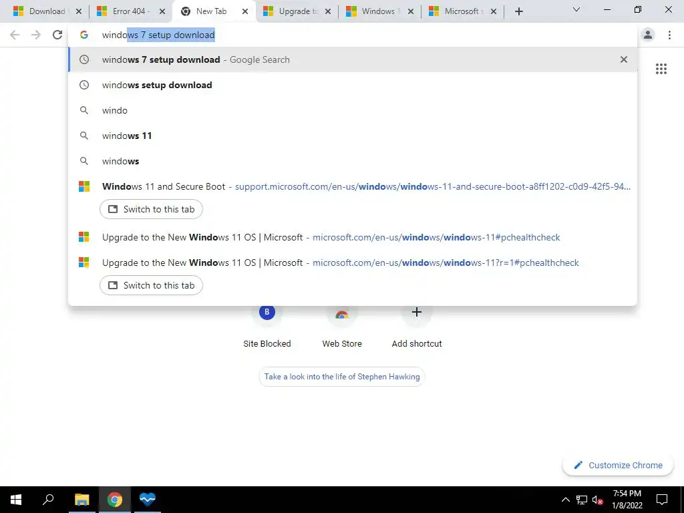The height and width of the screenshot is (513, 684).
Task: Close the Upgrade to tab
Action: pyautogui.click(x=327, y=11)
